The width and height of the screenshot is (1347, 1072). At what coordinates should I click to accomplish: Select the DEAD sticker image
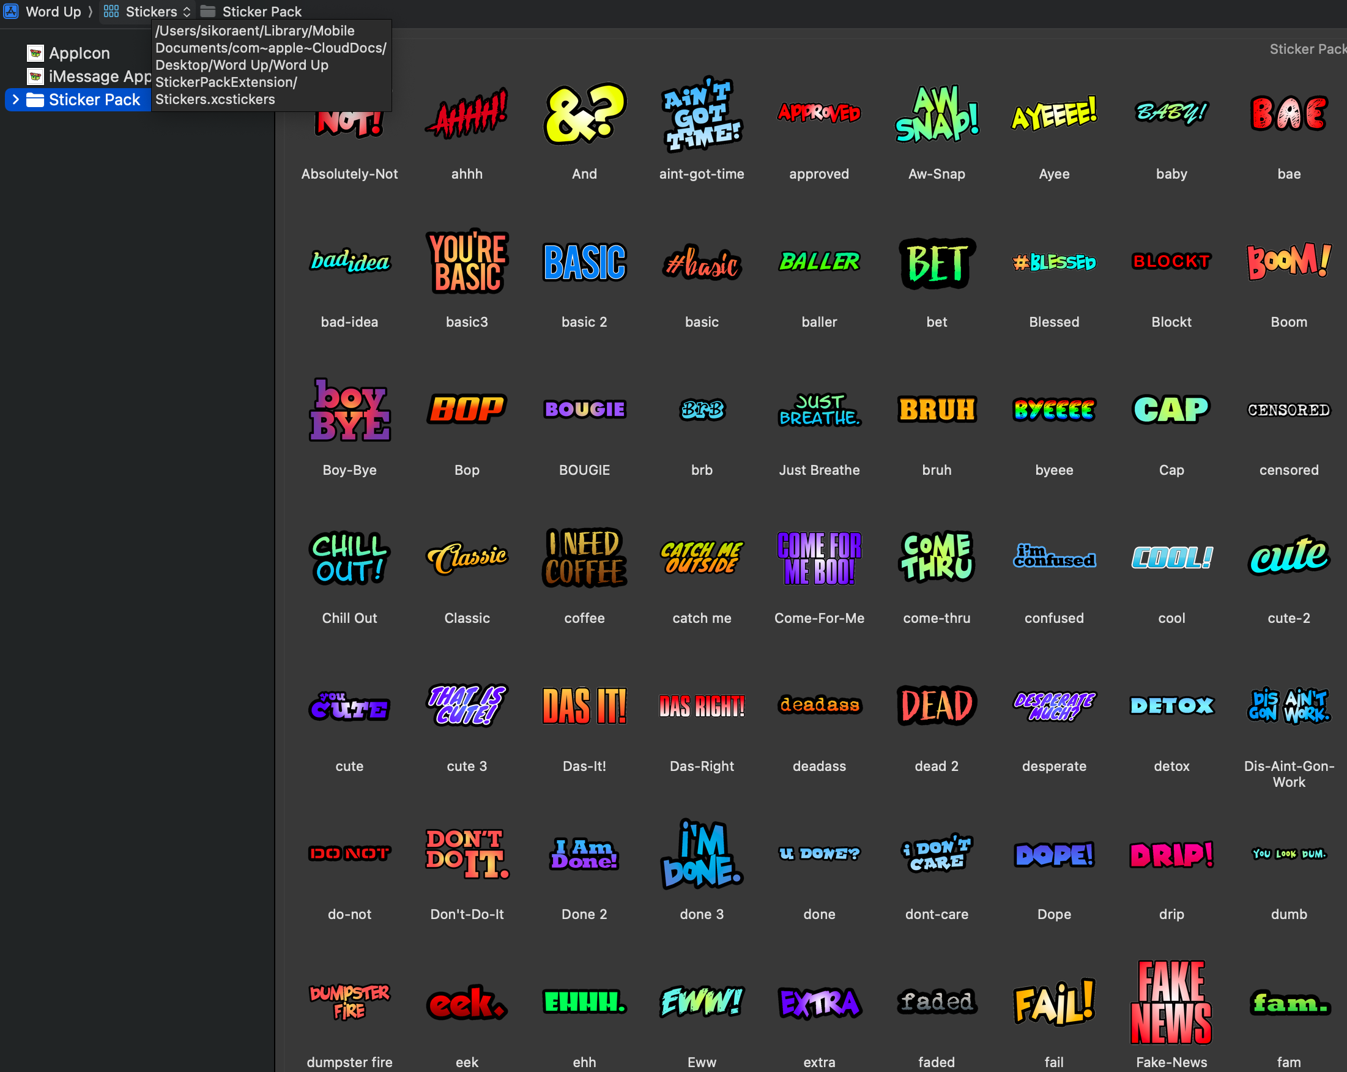936,705
